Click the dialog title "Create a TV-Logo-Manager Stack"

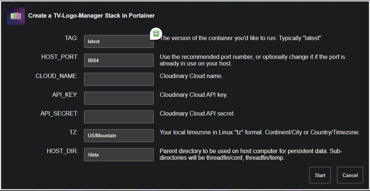(x=91, y=16)
